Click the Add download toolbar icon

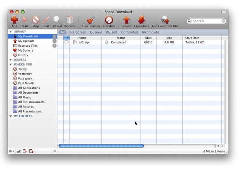tap(14, 20)
